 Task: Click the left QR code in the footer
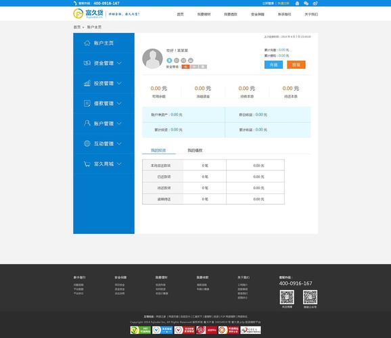click(x=287, y=297)
